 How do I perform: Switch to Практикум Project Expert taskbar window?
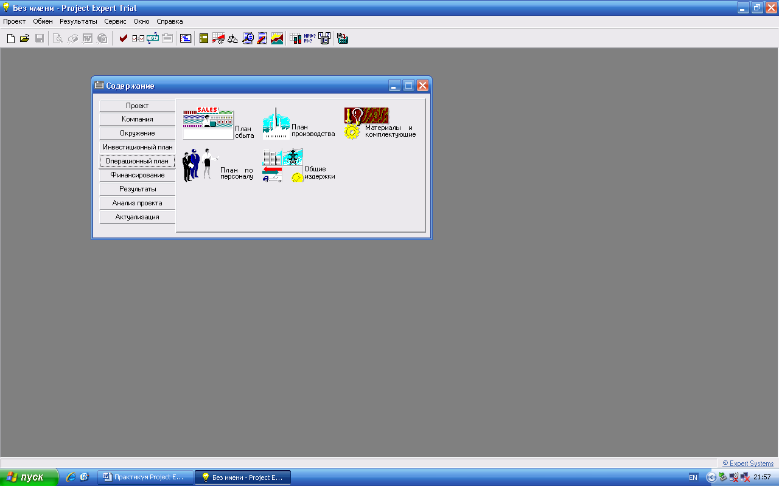click(x=145, y=477)
